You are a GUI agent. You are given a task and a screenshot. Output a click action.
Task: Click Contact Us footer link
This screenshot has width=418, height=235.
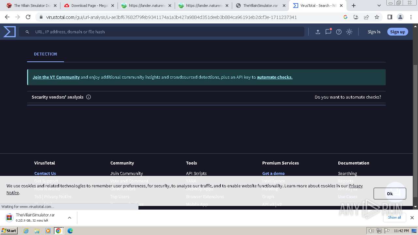coord(45,173)
